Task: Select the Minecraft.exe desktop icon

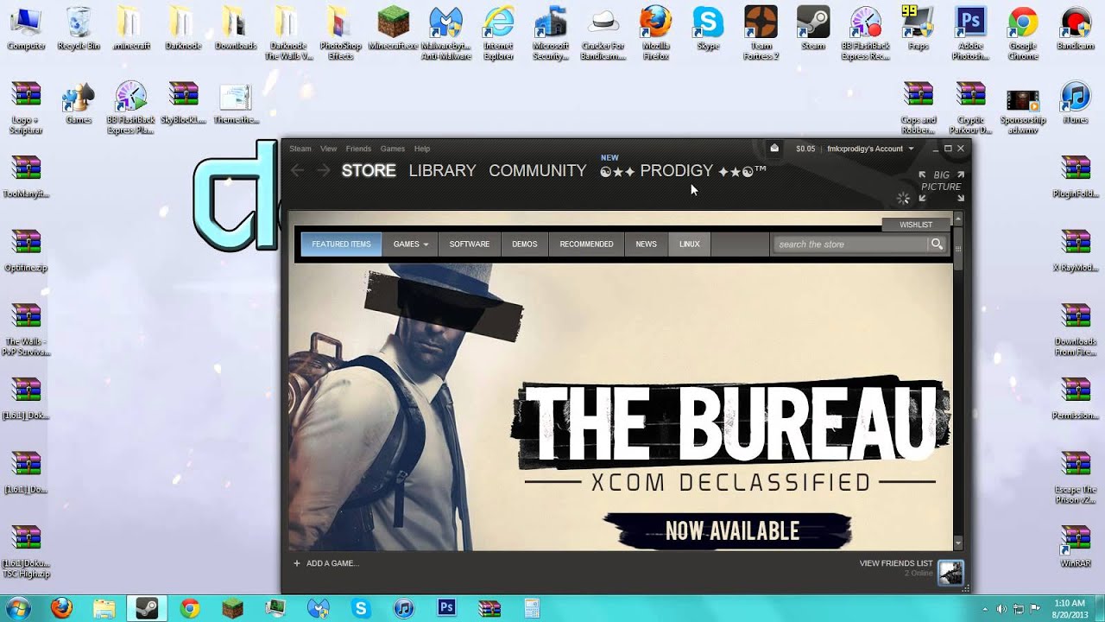Action: 394,29
